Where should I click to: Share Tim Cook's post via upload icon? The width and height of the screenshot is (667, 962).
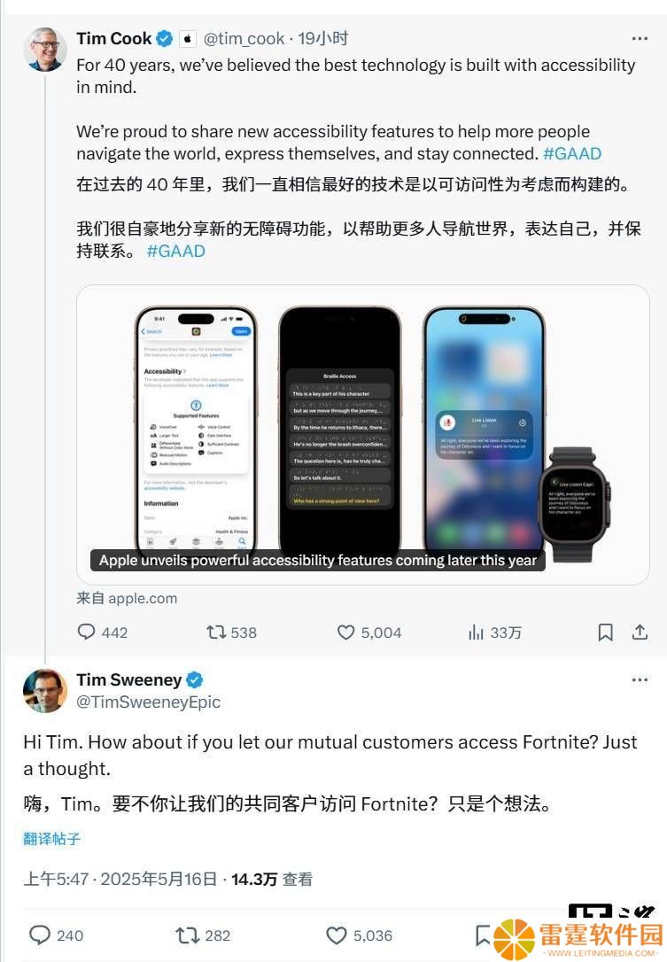point(640,632)
